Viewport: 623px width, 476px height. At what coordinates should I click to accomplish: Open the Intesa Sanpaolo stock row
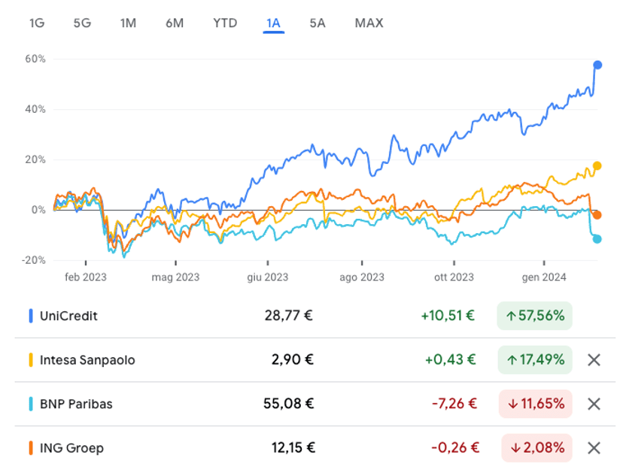pyautogui.click(x=315, y=360)
